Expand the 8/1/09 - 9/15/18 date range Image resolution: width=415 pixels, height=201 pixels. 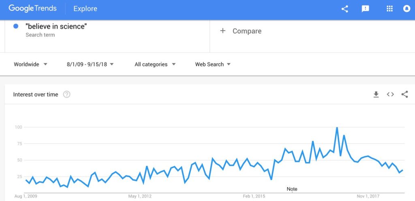[90, 64]
